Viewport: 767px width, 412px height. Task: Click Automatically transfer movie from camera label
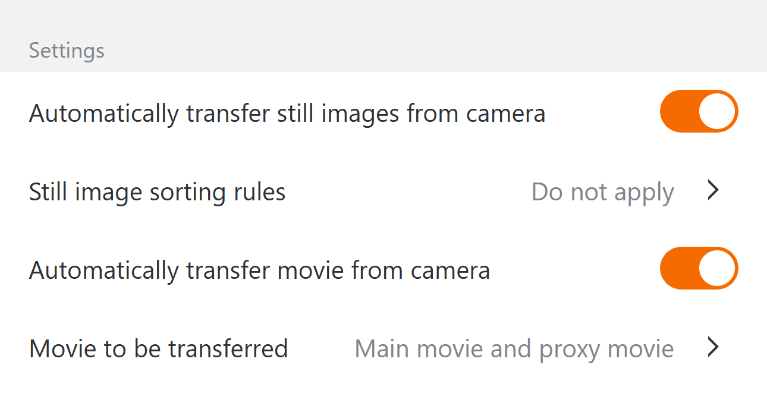tap(259, 271)
